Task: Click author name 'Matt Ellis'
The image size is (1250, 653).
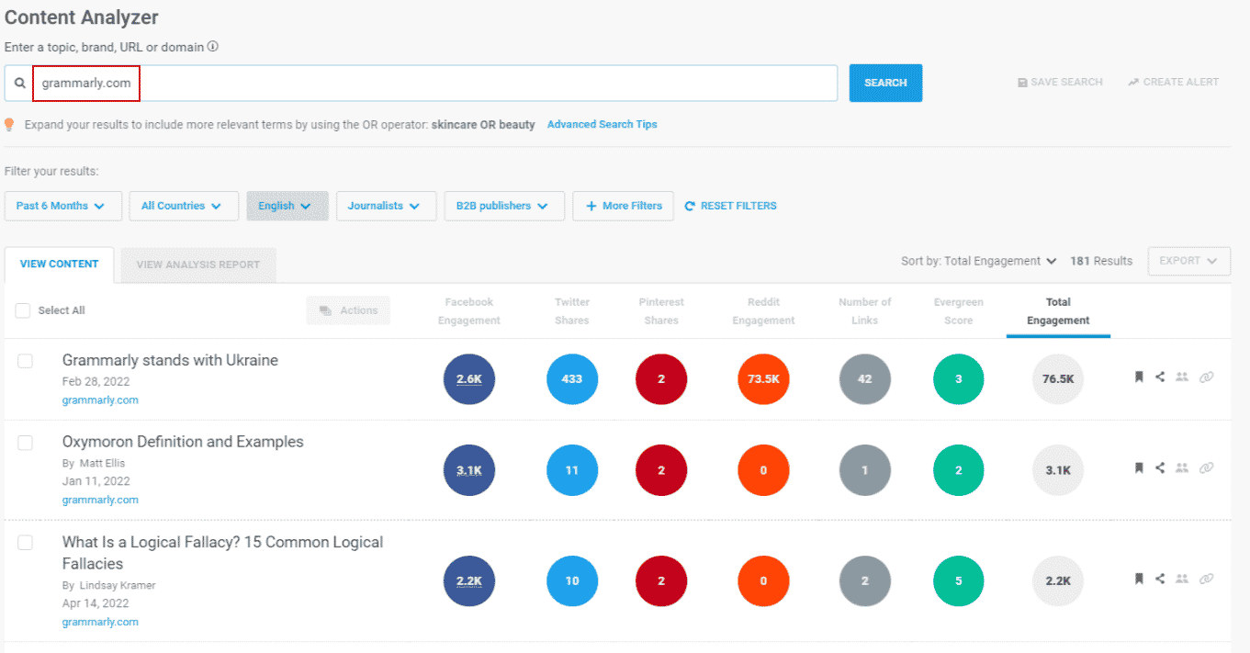Action: coord(102,463)
